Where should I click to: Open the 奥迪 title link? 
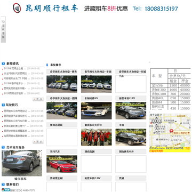(x=122, y=178)
